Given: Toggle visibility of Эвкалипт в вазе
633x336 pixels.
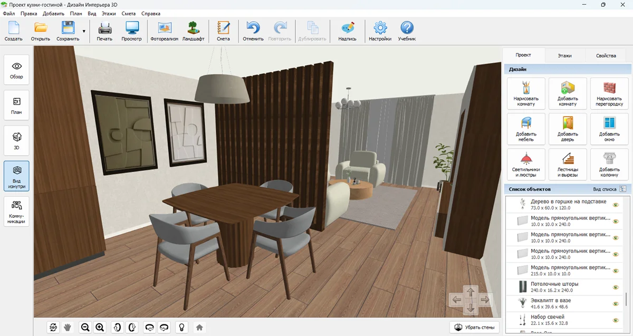Looking at the screenshot, I should coord(615,304).
